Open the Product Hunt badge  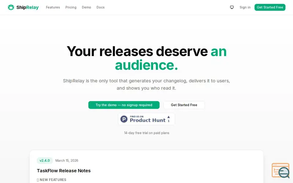146,119
